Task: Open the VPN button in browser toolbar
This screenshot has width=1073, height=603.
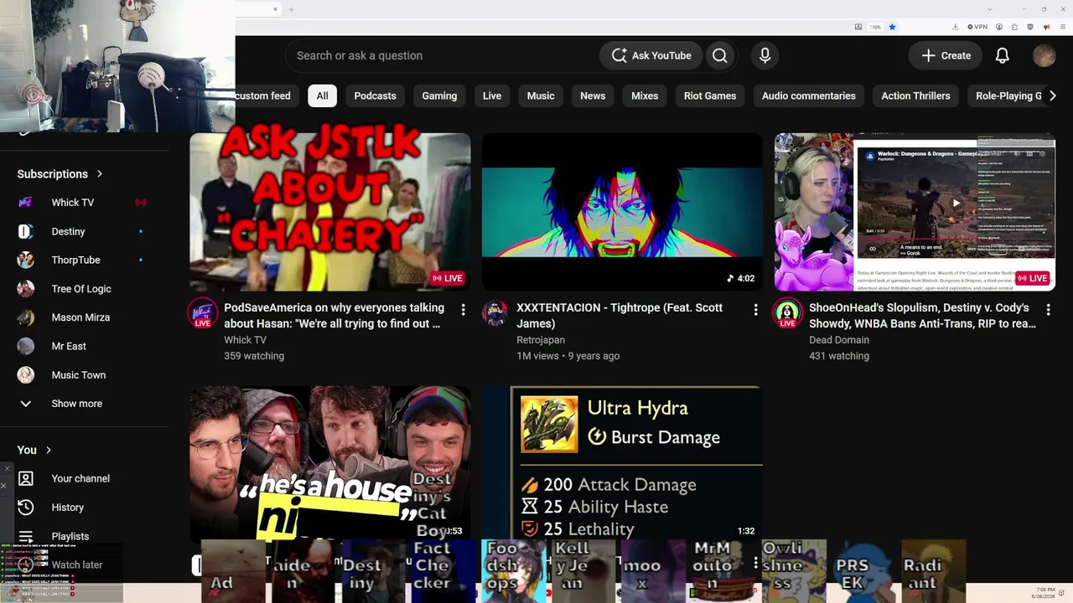Action: [977, 27]
